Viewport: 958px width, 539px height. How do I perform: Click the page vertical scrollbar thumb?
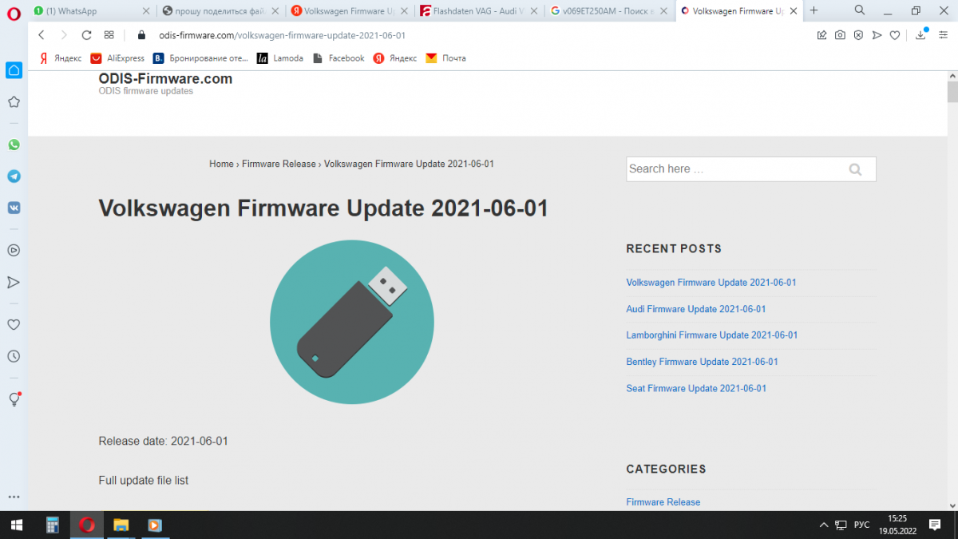tap(952, 91)
